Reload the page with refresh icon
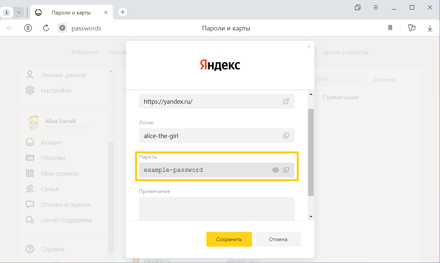The height and width of the screenshot is (263, 440). point(46,28)
